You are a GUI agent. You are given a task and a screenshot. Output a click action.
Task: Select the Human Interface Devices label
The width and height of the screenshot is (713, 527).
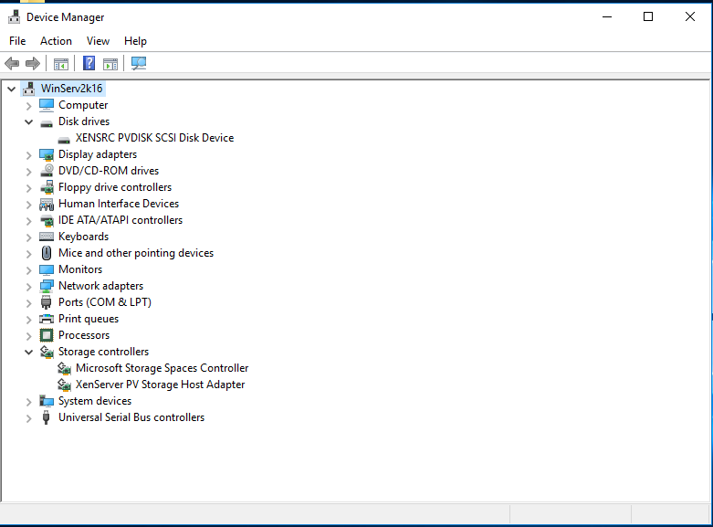(119, 204)
